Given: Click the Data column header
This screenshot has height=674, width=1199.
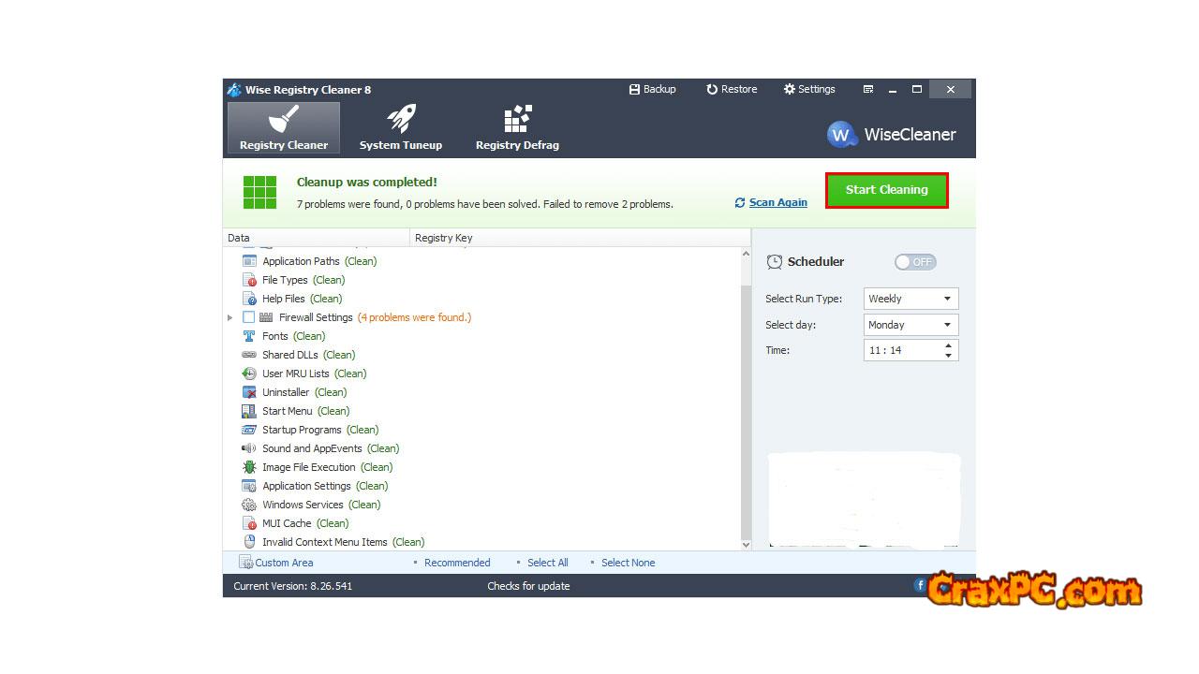Looking at the screenshot, I should click(317, 238).
